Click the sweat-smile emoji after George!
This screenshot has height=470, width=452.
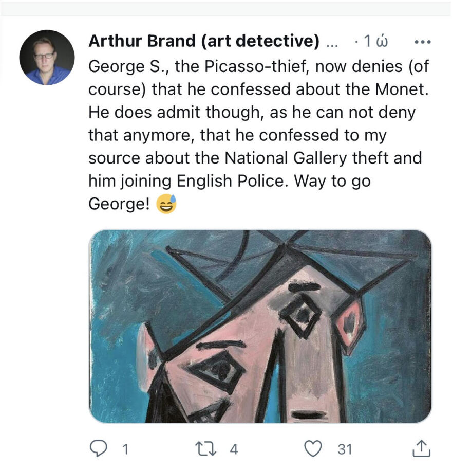tap(166, 204)
